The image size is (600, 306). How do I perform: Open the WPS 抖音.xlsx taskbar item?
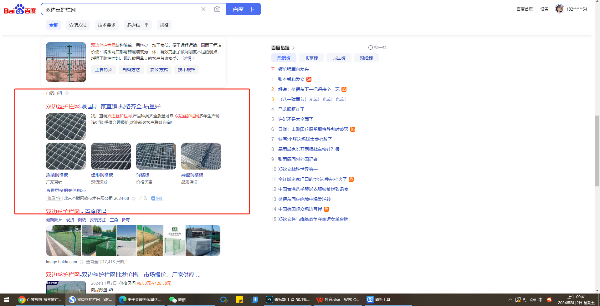(338, 300)
